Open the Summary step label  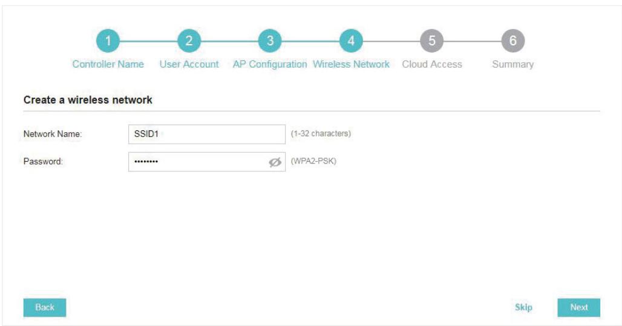coord(513,65)
